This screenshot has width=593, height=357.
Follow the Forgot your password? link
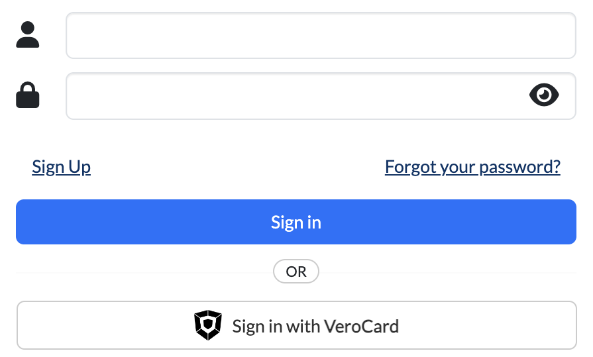[472, 166]
